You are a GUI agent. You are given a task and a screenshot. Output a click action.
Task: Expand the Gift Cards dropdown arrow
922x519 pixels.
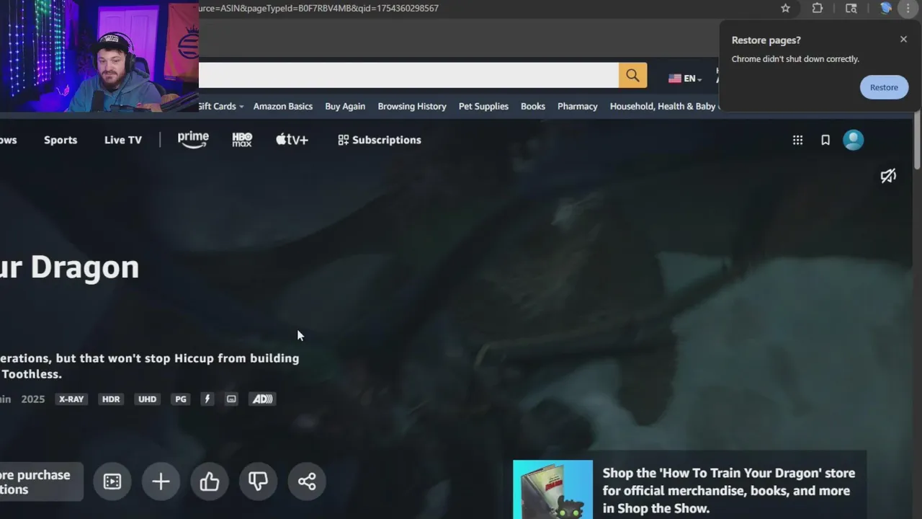click(241, 107)
